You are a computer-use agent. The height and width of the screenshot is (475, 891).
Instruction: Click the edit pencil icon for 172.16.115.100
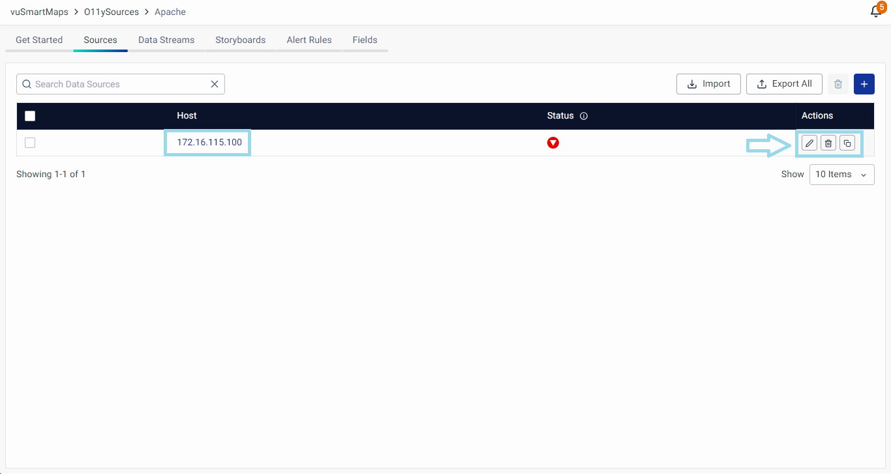click(809, 143)
